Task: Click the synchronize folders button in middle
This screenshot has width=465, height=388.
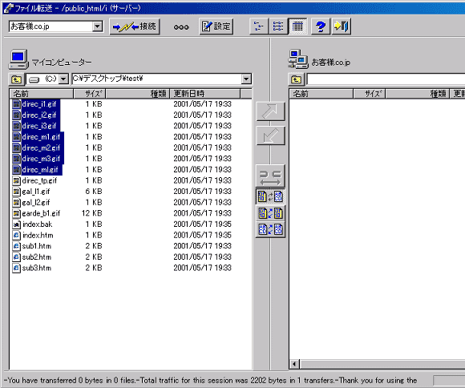Action: click(x=270, y=176)
